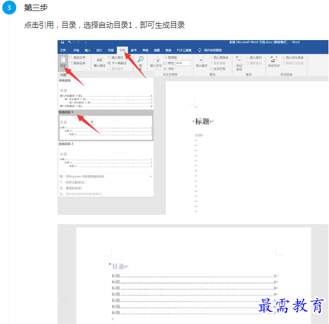Click the 标题 TOC entry for page 3

coord(195,288)
